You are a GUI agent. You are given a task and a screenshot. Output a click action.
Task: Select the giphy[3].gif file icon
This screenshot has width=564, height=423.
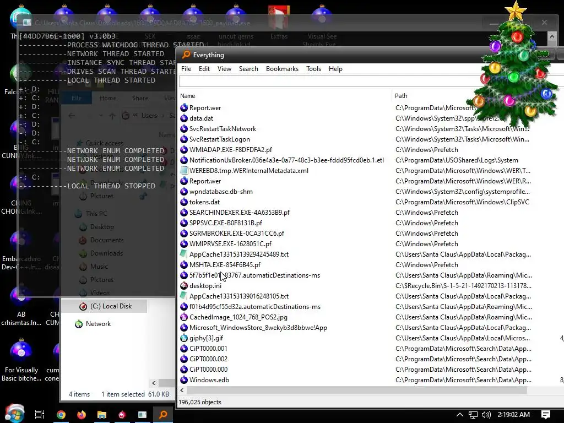point(184,338)
